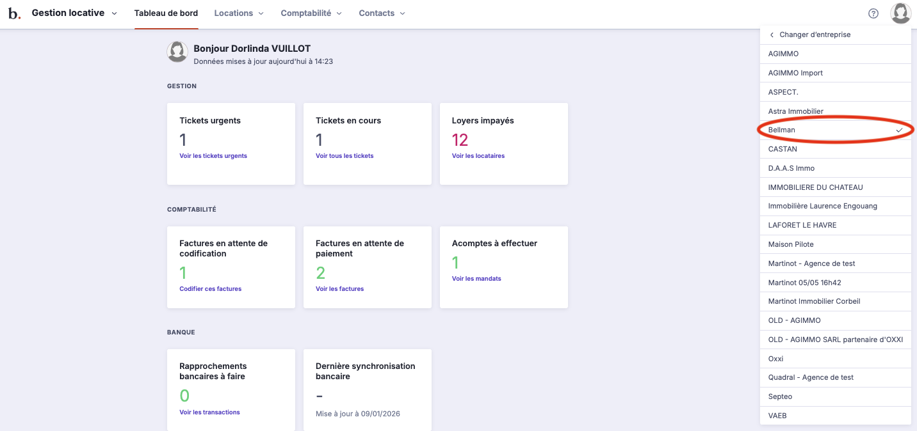Open the help question mark icon
Image resolution: width=917 pixels, height=431 pixels.
873,13
